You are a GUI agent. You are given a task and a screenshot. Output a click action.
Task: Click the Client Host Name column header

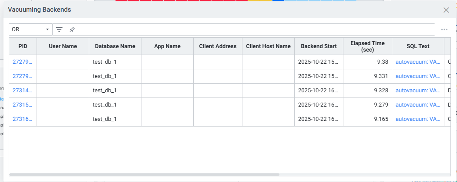pos(268,46)
